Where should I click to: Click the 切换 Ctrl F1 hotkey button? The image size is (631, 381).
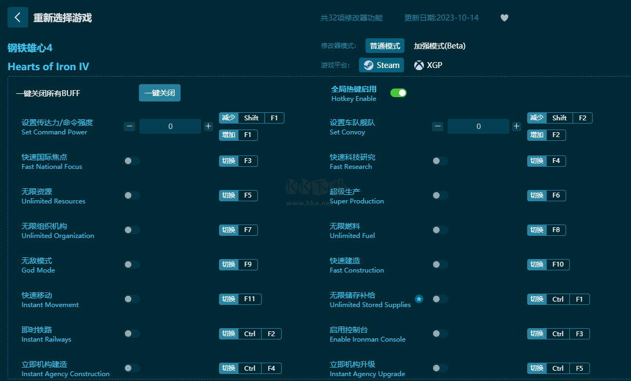[559, 299]
